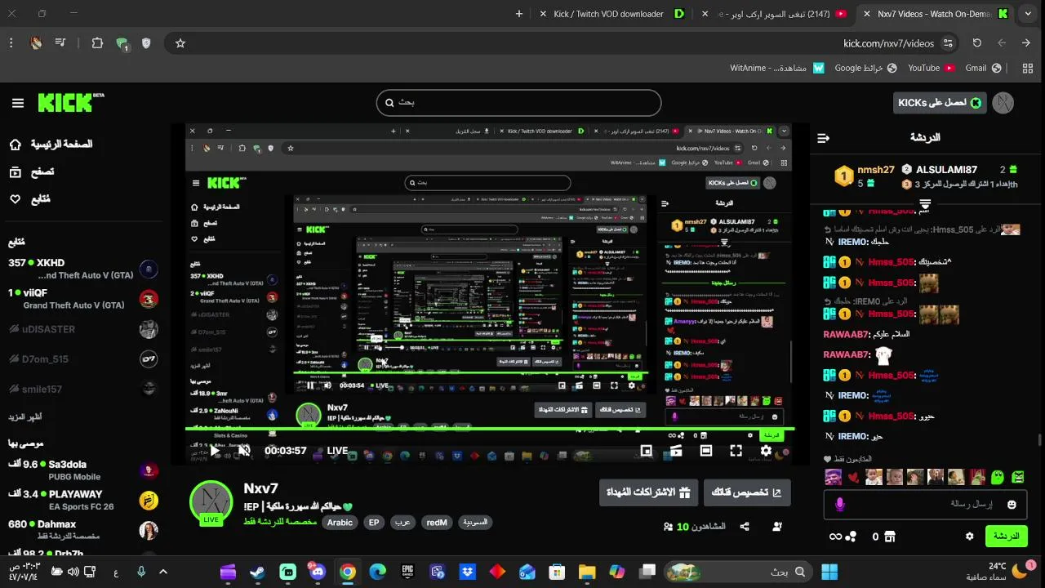The image size is (1045, 588).
Task: Open the Home page sidebar icon
Action: (15, 145)
